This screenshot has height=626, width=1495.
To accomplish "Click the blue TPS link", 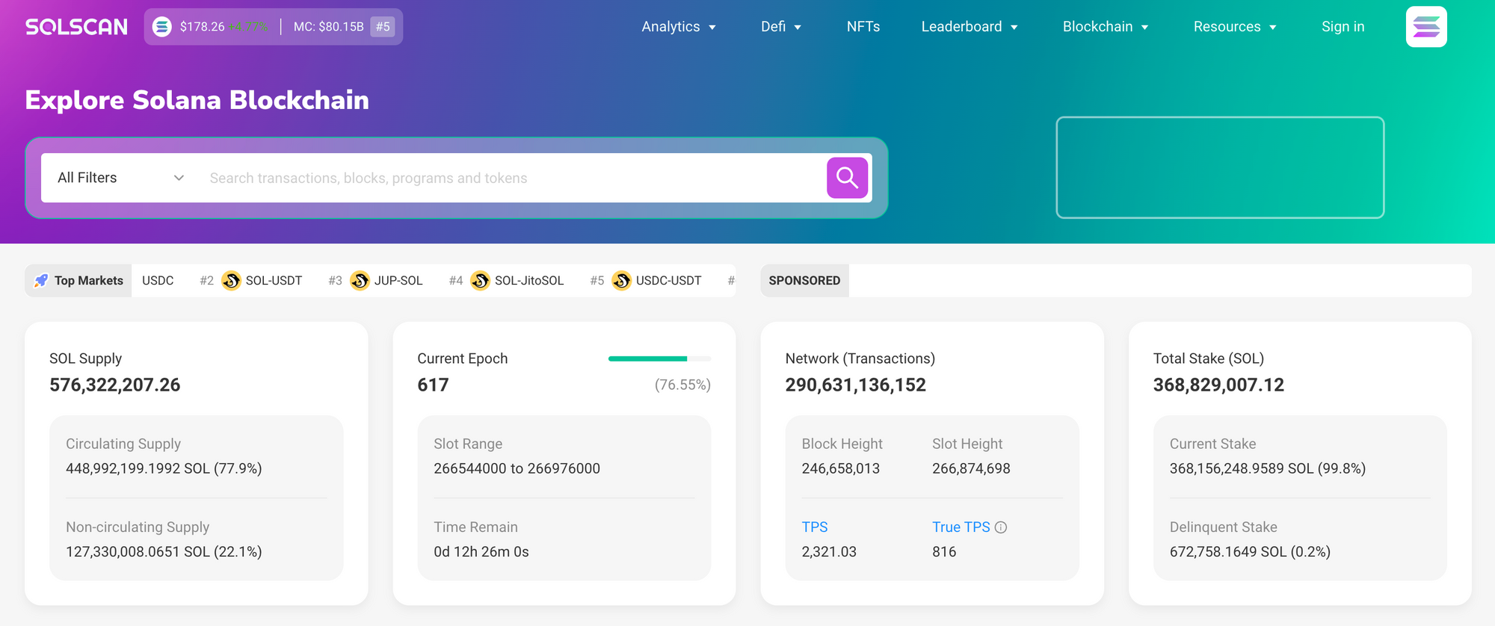I will pyautogui.click(x=814, y=527).
